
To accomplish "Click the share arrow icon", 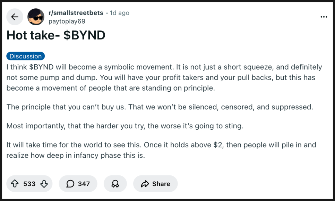I will click(x=145, y=184).
